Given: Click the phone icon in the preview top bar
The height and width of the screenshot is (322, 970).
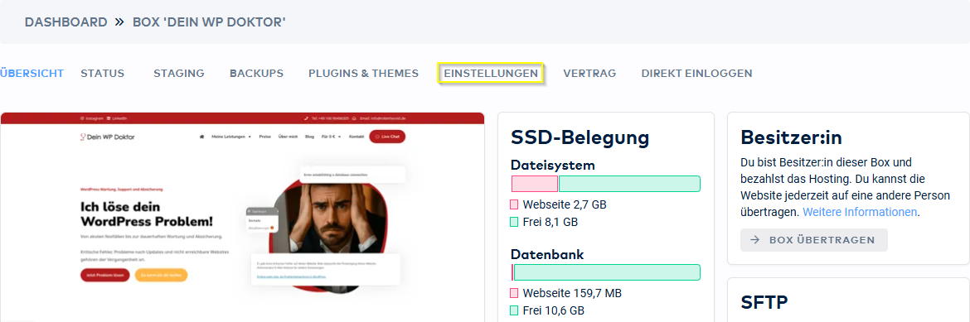Looking at the screenshot, I should point(306,118).
